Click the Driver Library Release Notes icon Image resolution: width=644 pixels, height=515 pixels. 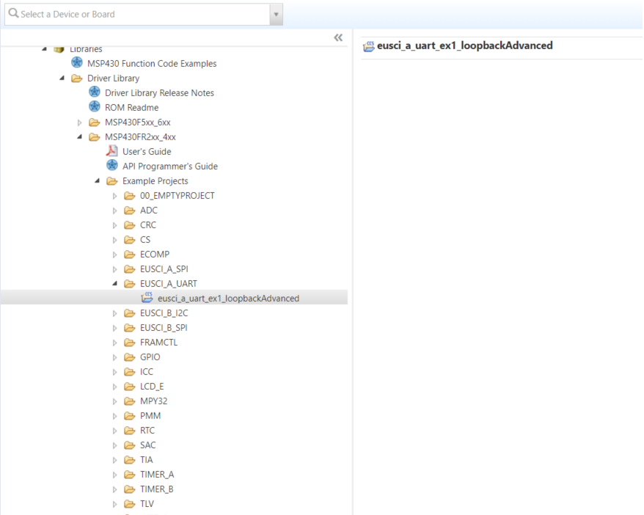point(95,92)
